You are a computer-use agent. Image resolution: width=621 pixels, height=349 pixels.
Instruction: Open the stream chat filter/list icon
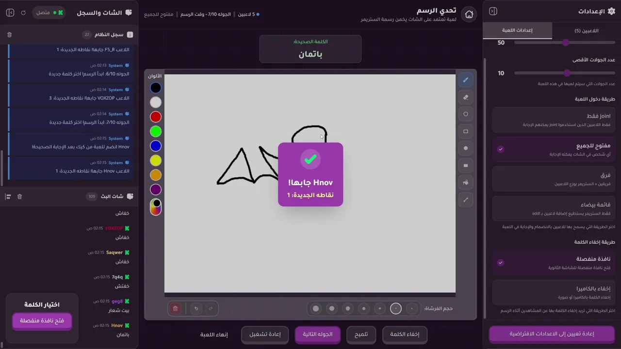click(x=8, y=196)
